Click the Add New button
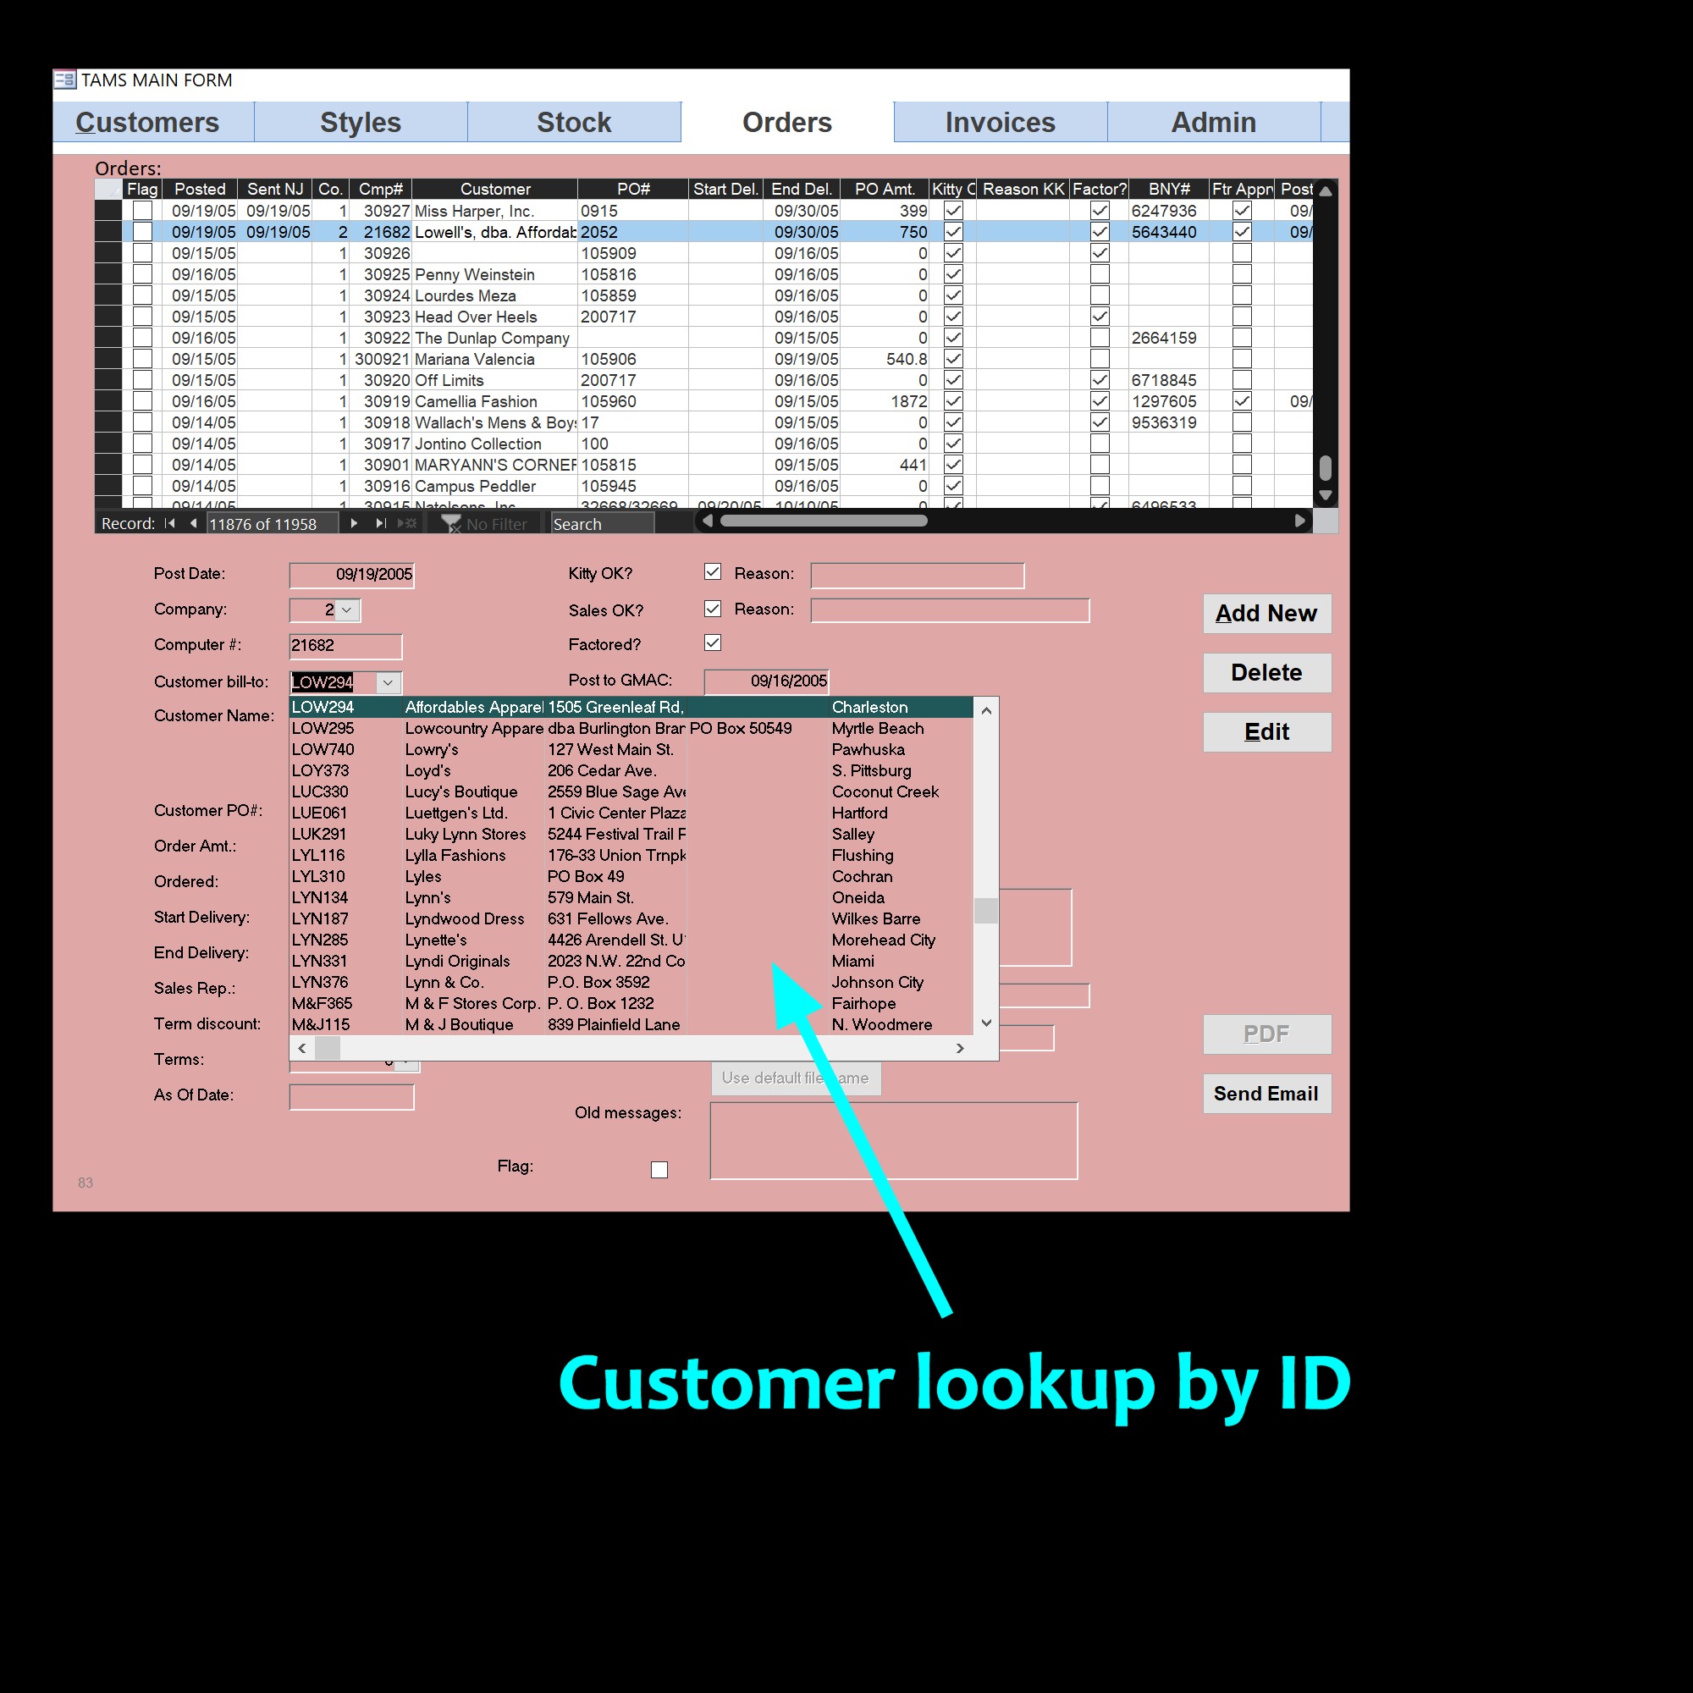1693x1693 pixels. click(1266, 614)
